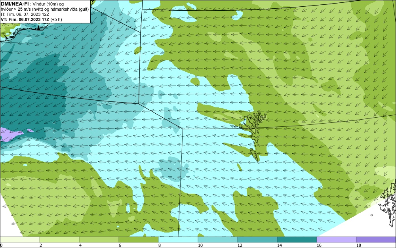
Task: Click the DMI/NEA-FI title text
Action: 15,4
